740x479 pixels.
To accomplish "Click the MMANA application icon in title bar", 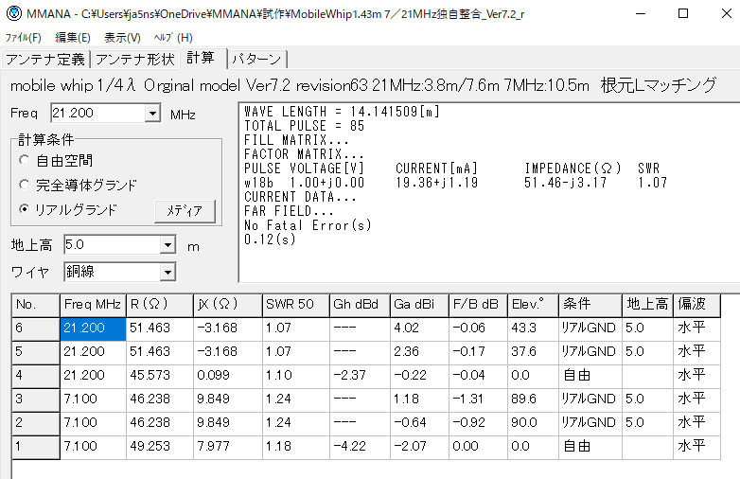I will (x=13, y=13).
